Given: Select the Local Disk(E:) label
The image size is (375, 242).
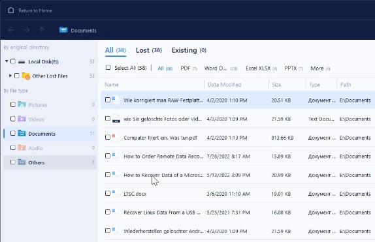Looking at the screenshot, I should (43, 61).
